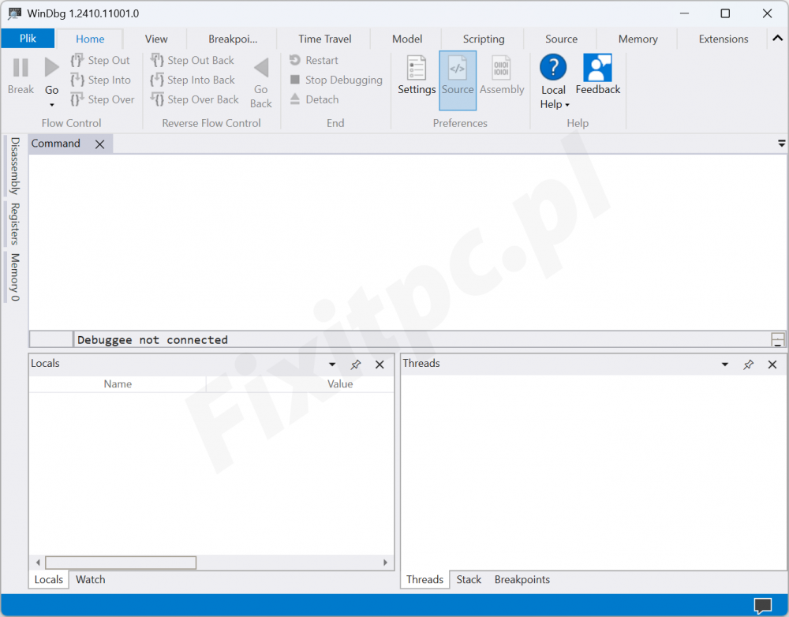
Task: Click the Step Into icon
Action: click(x=77, y=80)
